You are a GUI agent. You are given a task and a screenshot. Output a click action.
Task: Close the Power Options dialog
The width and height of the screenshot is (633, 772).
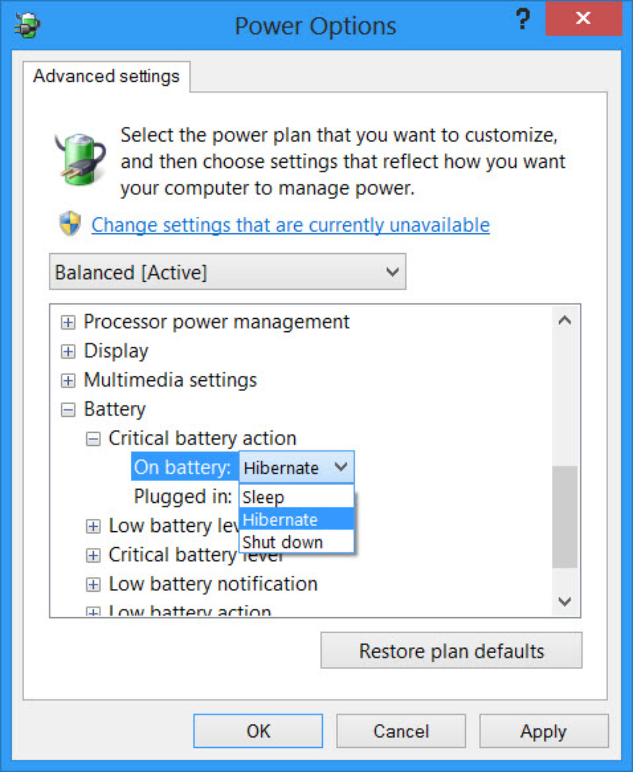coord(583,18)
